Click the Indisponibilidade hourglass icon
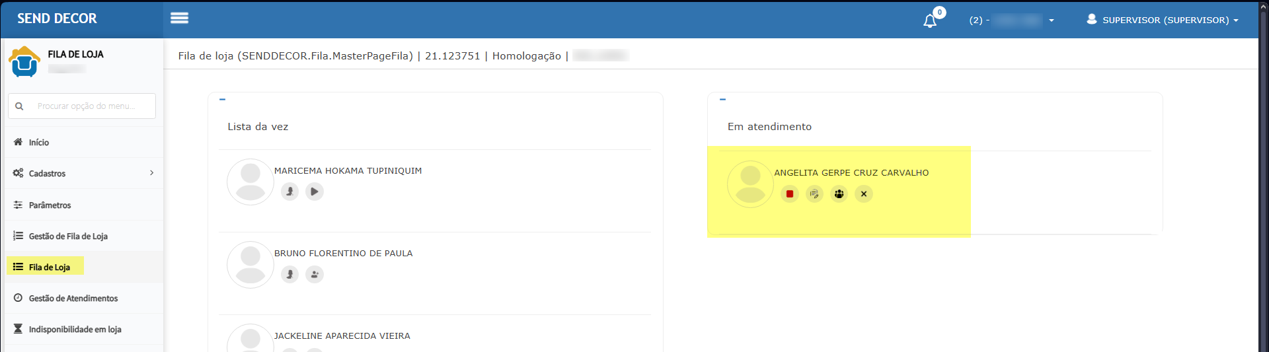 18,329
